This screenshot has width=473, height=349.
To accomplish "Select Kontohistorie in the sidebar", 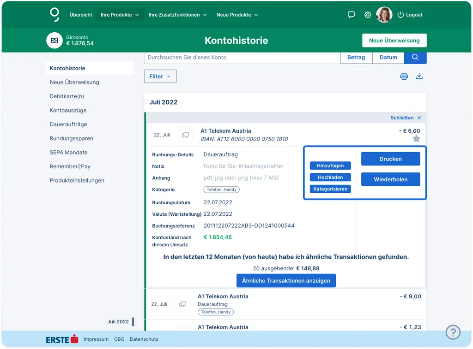I will click(90, 68).
